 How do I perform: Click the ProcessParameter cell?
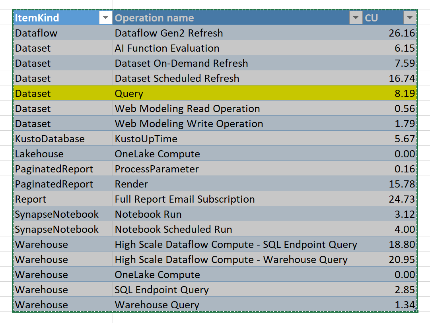click(157, 169)
